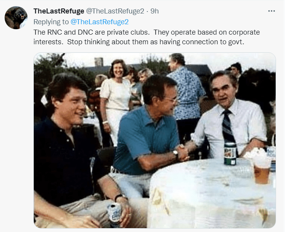Click the white tablecloth in the photo
The image size is (286, 232).
click(x=200, y=196)
